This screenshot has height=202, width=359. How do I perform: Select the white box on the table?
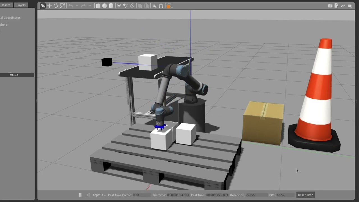(x=148, y=62)
